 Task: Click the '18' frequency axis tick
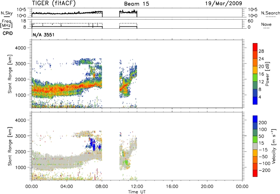[23, 21]
